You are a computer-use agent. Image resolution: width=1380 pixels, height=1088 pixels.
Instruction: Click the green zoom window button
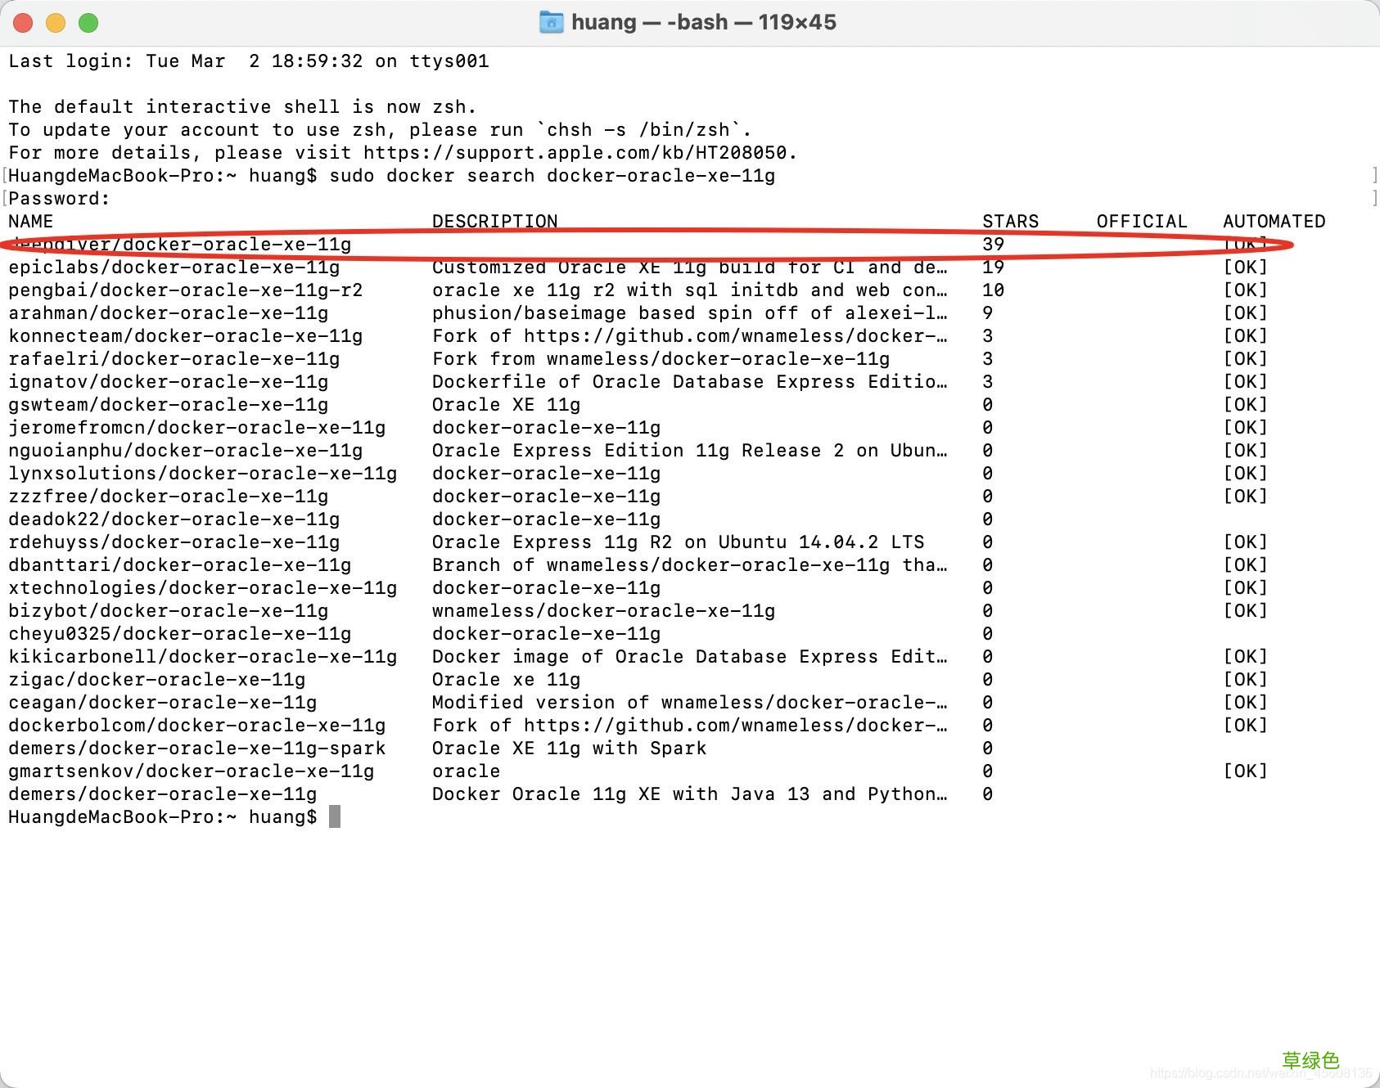(88, 23)
